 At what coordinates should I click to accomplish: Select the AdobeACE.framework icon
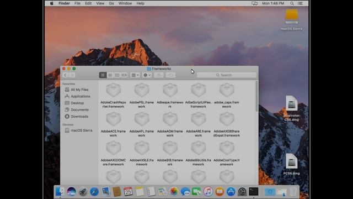pos(114,119)
